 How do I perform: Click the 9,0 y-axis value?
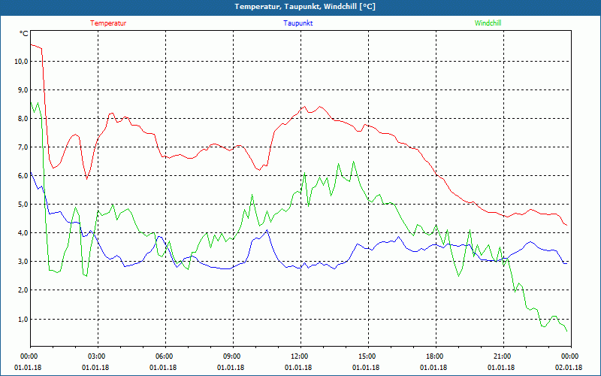point(23,89)
